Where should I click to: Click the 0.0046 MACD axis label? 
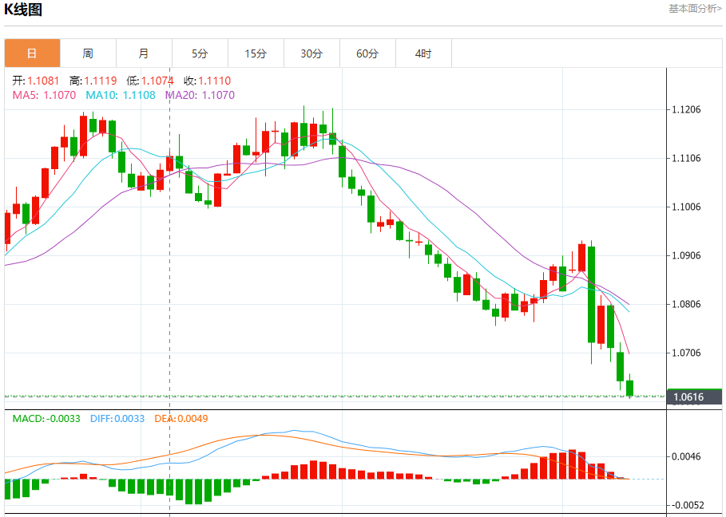[687, 457]
